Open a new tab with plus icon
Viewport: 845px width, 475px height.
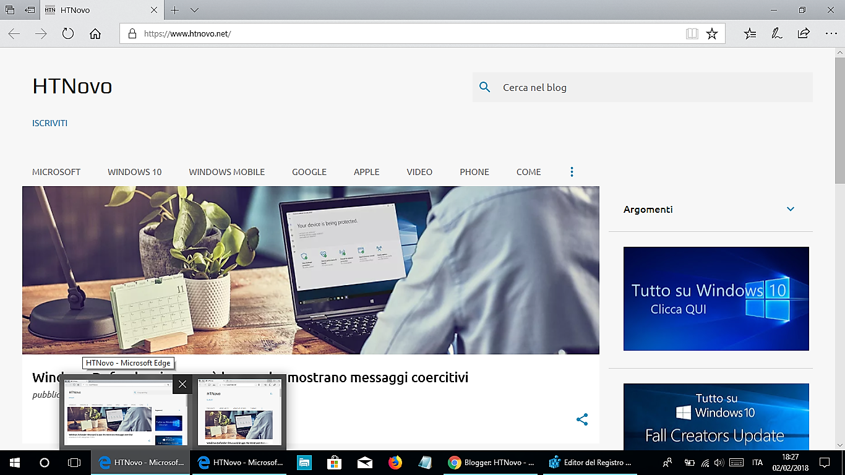(x=175, y=10)
